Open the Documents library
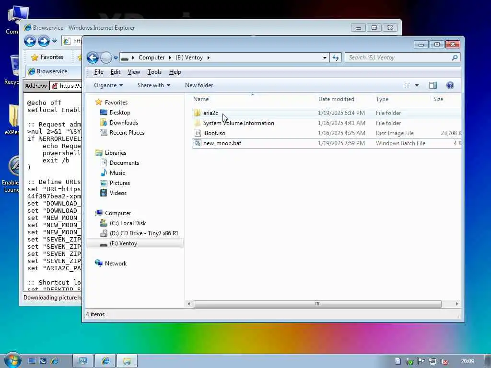The image size is (491, 368). pyautogui.click(x=124, y=163)
